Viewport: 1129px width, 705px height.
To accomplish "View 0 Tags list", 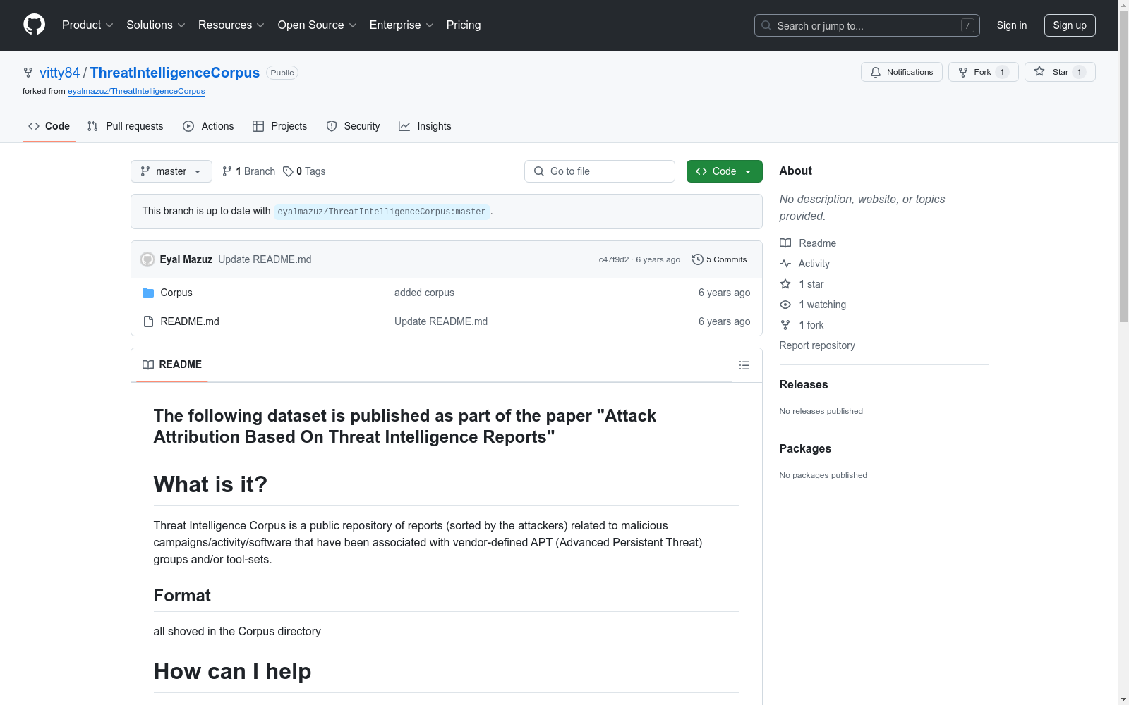I will point(304,171).
